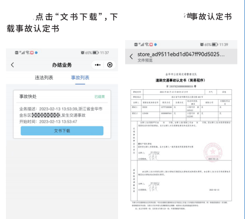This screenshot has height=219, width=245.
Task: Tap the 11:39 clock in right phone status bar
Action: point(224,45)
